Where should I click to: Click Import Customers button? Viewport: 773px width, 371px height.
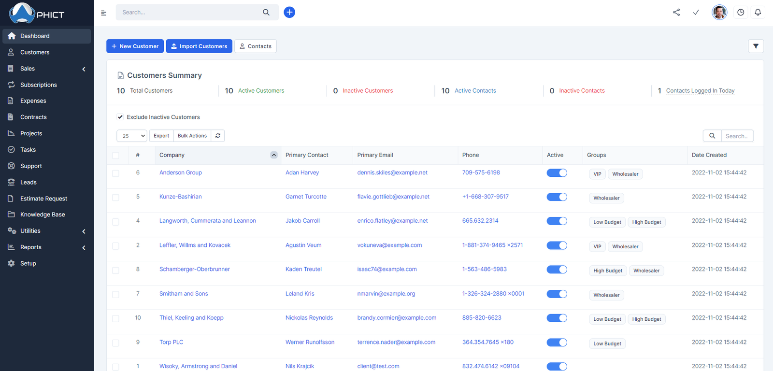(199, 46)
